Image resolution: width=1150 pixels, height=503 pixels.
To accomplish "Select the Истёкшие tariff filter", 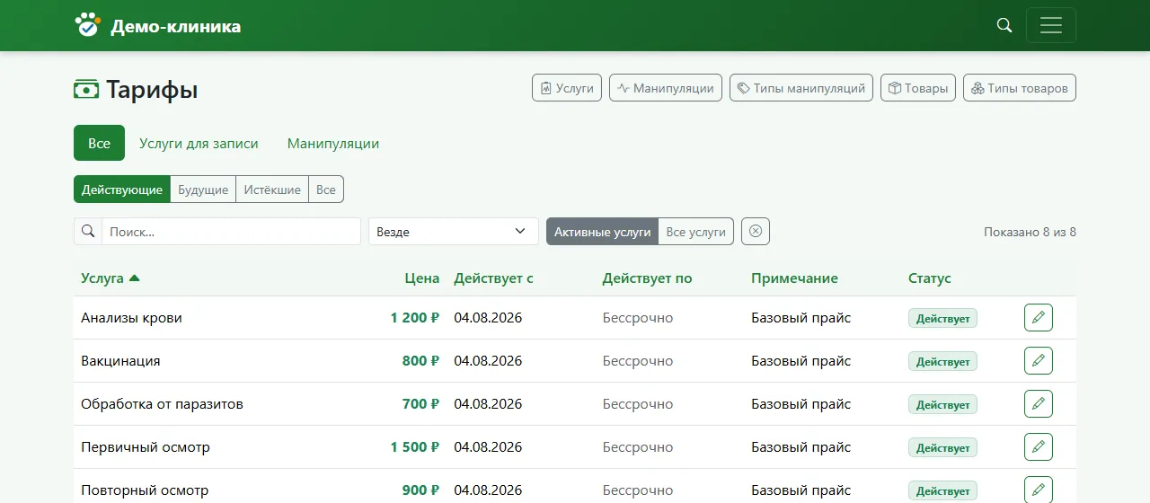I will tap(272, 190).
